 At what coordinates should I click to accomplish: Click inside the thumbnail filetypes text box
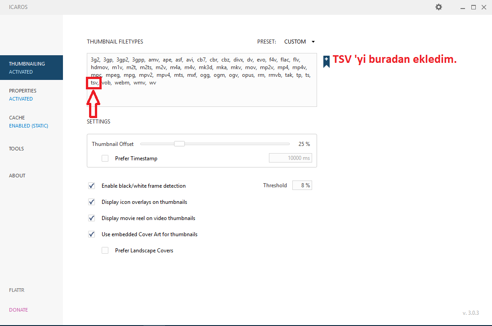tap(202, 80)
